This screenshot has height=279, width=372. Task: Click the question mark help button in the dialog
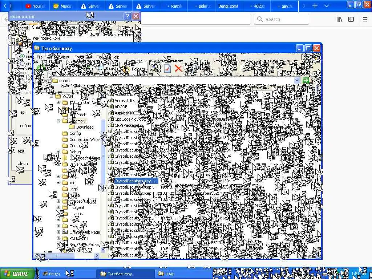(x=127, y=16)
